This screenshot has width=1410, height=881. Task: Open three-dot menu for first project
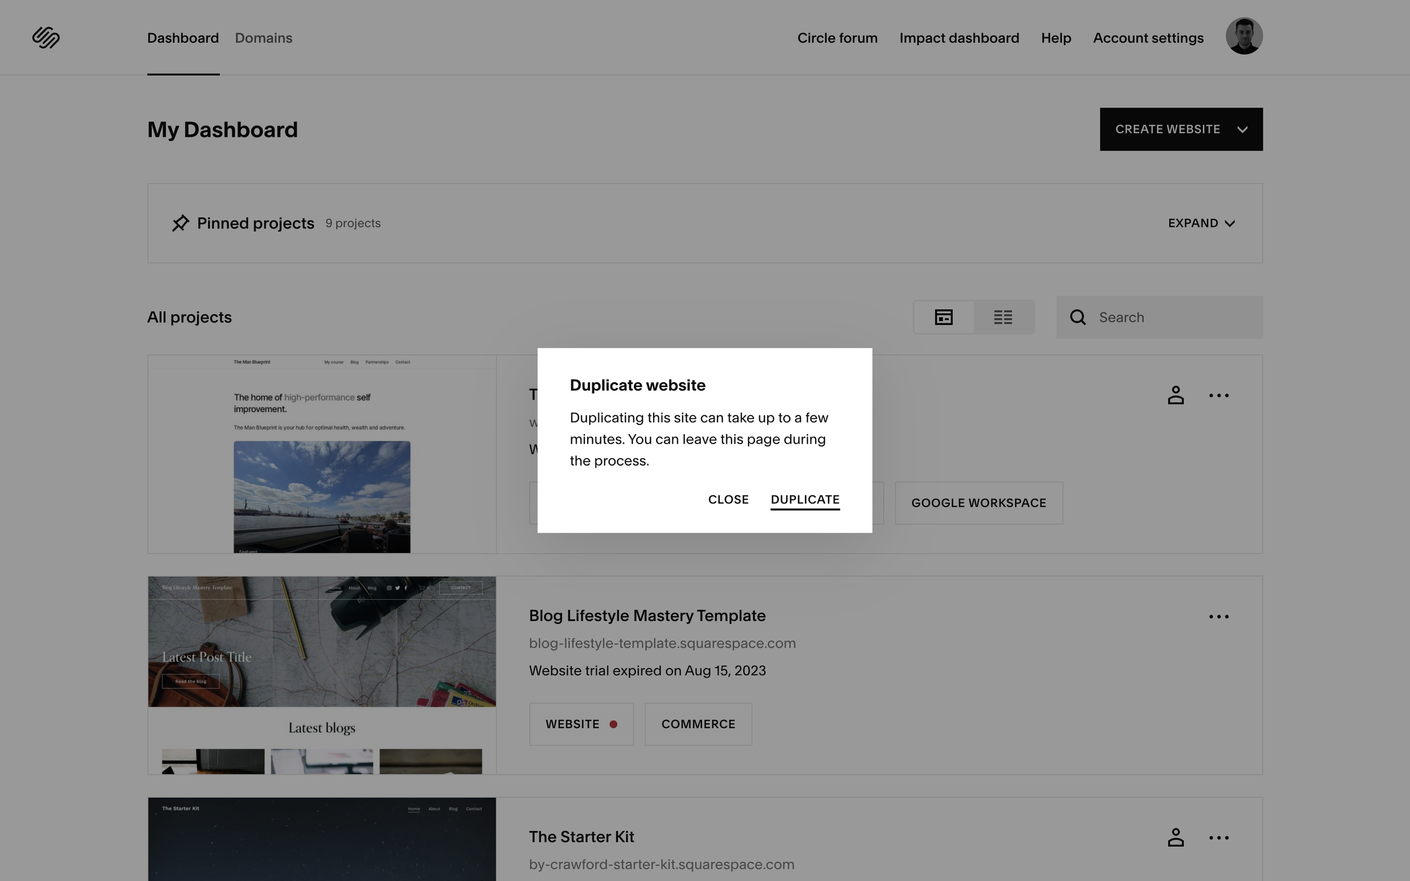pyautogui.click(x=1218, y=395)
